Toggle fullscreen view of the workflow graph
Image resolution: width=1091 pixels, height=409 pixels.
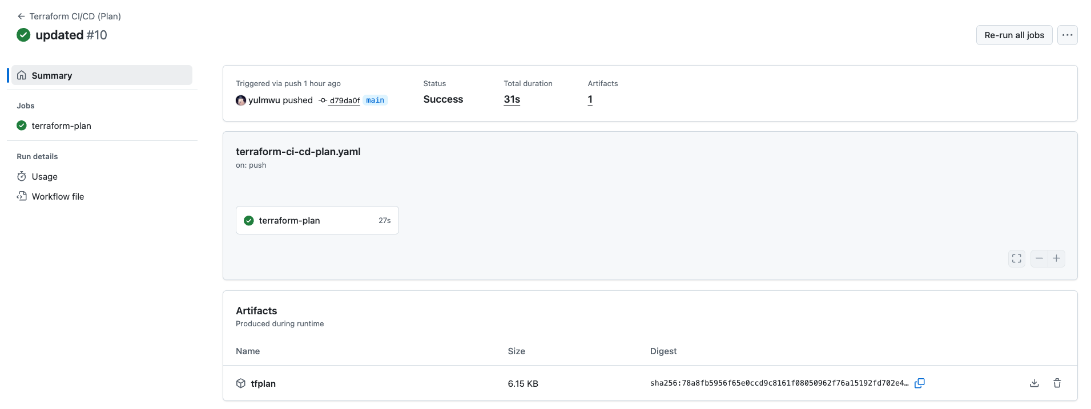pyautogui.click(x=1017, y=258)
